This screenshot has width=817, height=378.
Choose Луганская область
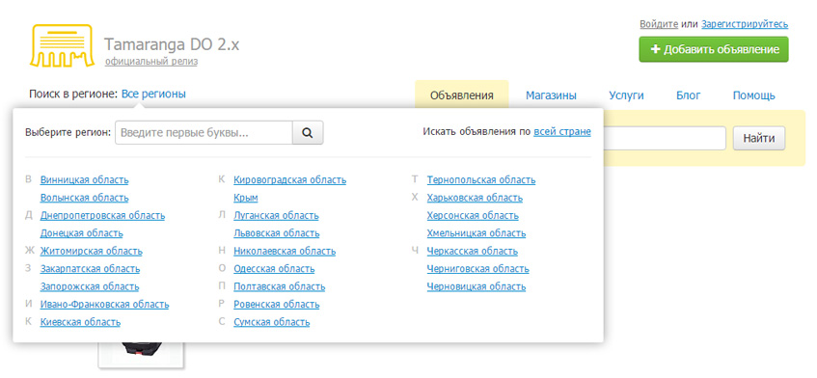[x=276, y=216]
